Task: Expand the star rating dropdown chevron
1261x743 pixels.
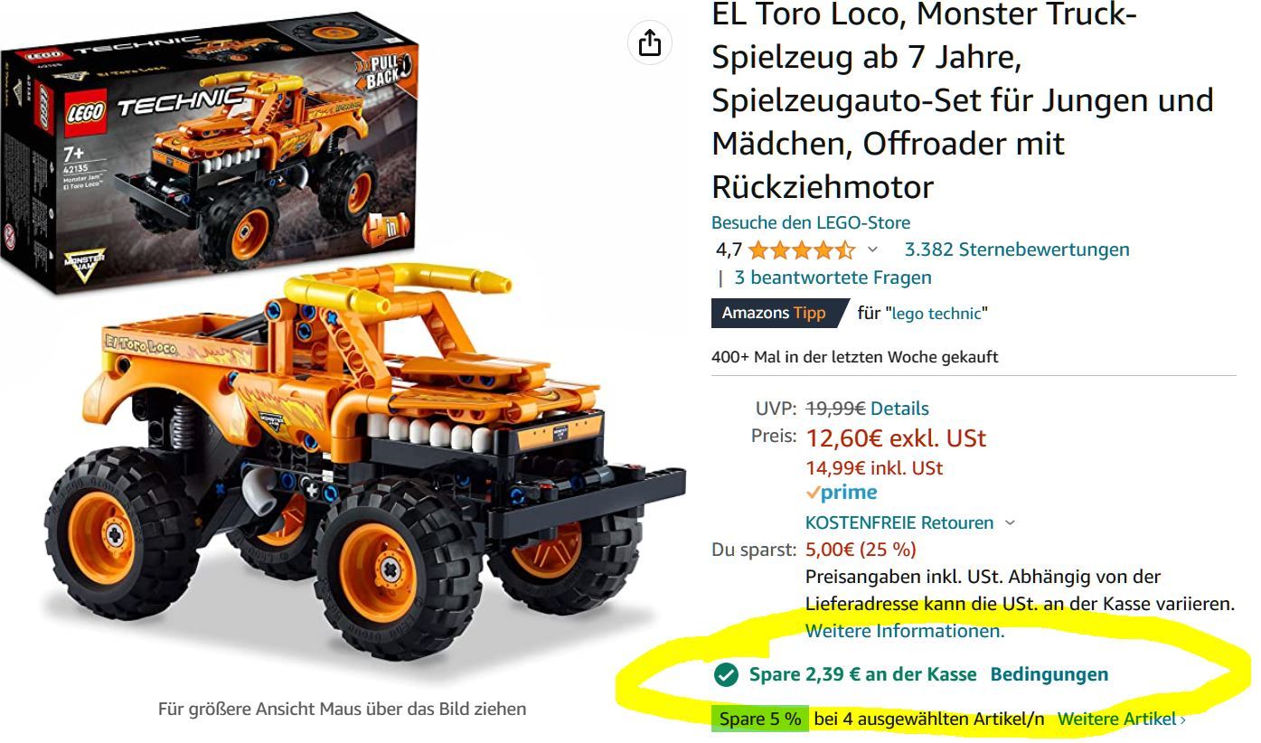Action: tap(872, 249)
